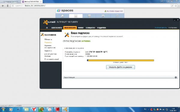Go back in the browser
This screenshot has width=180, height=112.
tap(3, 6)
